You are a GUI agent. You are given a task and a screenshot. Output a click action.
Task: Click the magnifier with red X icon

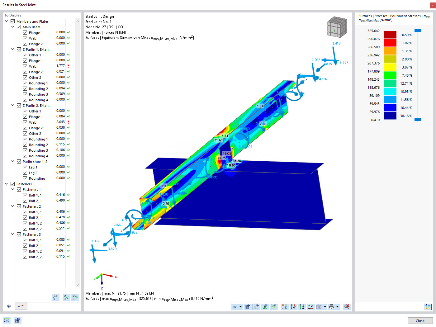tap(347, 307)
